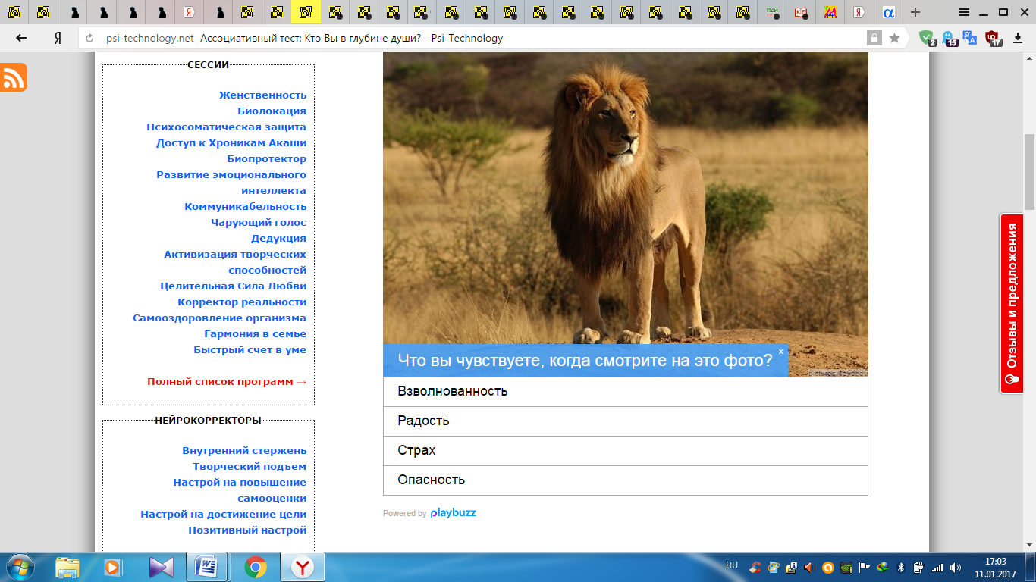
Task: Open the green shield extension icon
Action: pyautogui.click(x=927, y=38)
